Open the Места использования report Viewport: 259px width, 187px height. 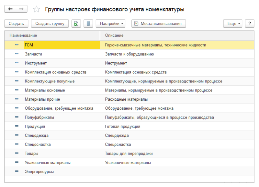click(x=159, y=23)
